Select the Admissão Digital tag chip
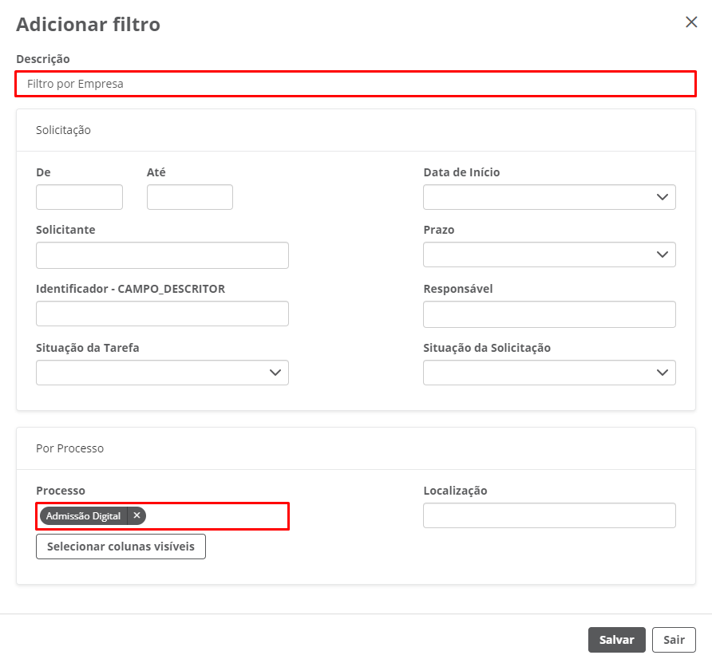Image resolution: width=712 pixels, height=663 pixels. 83,516
